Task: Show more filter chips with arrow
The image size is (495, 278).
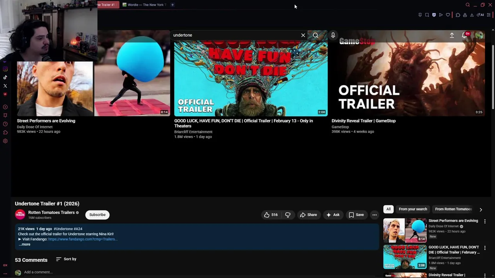Action: pos(481,209)
